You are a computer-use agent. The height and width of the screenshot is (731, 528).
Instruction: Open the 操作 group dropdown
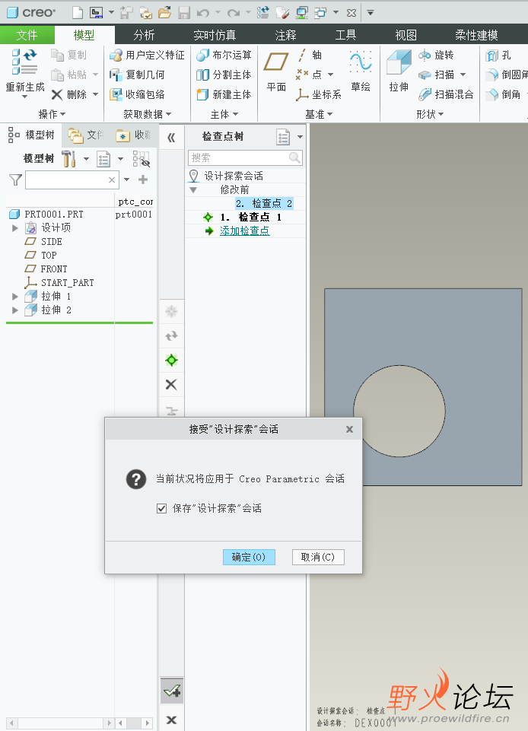click(x=52, y=114)
